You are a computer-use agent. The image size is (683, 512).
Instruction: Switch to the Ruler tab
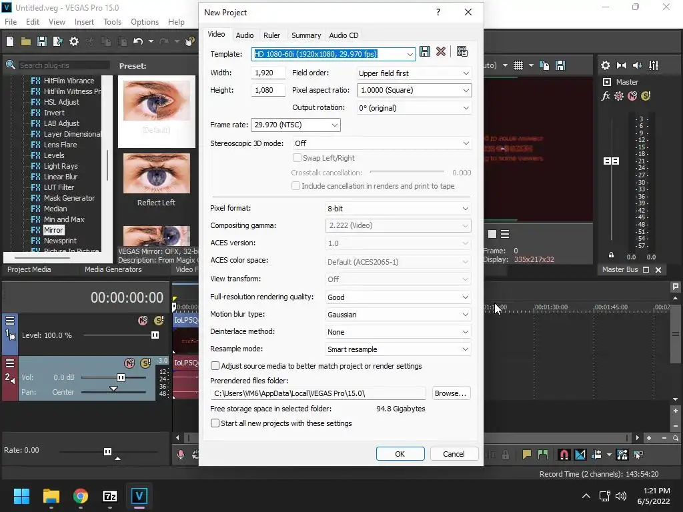tap(272, 35)
